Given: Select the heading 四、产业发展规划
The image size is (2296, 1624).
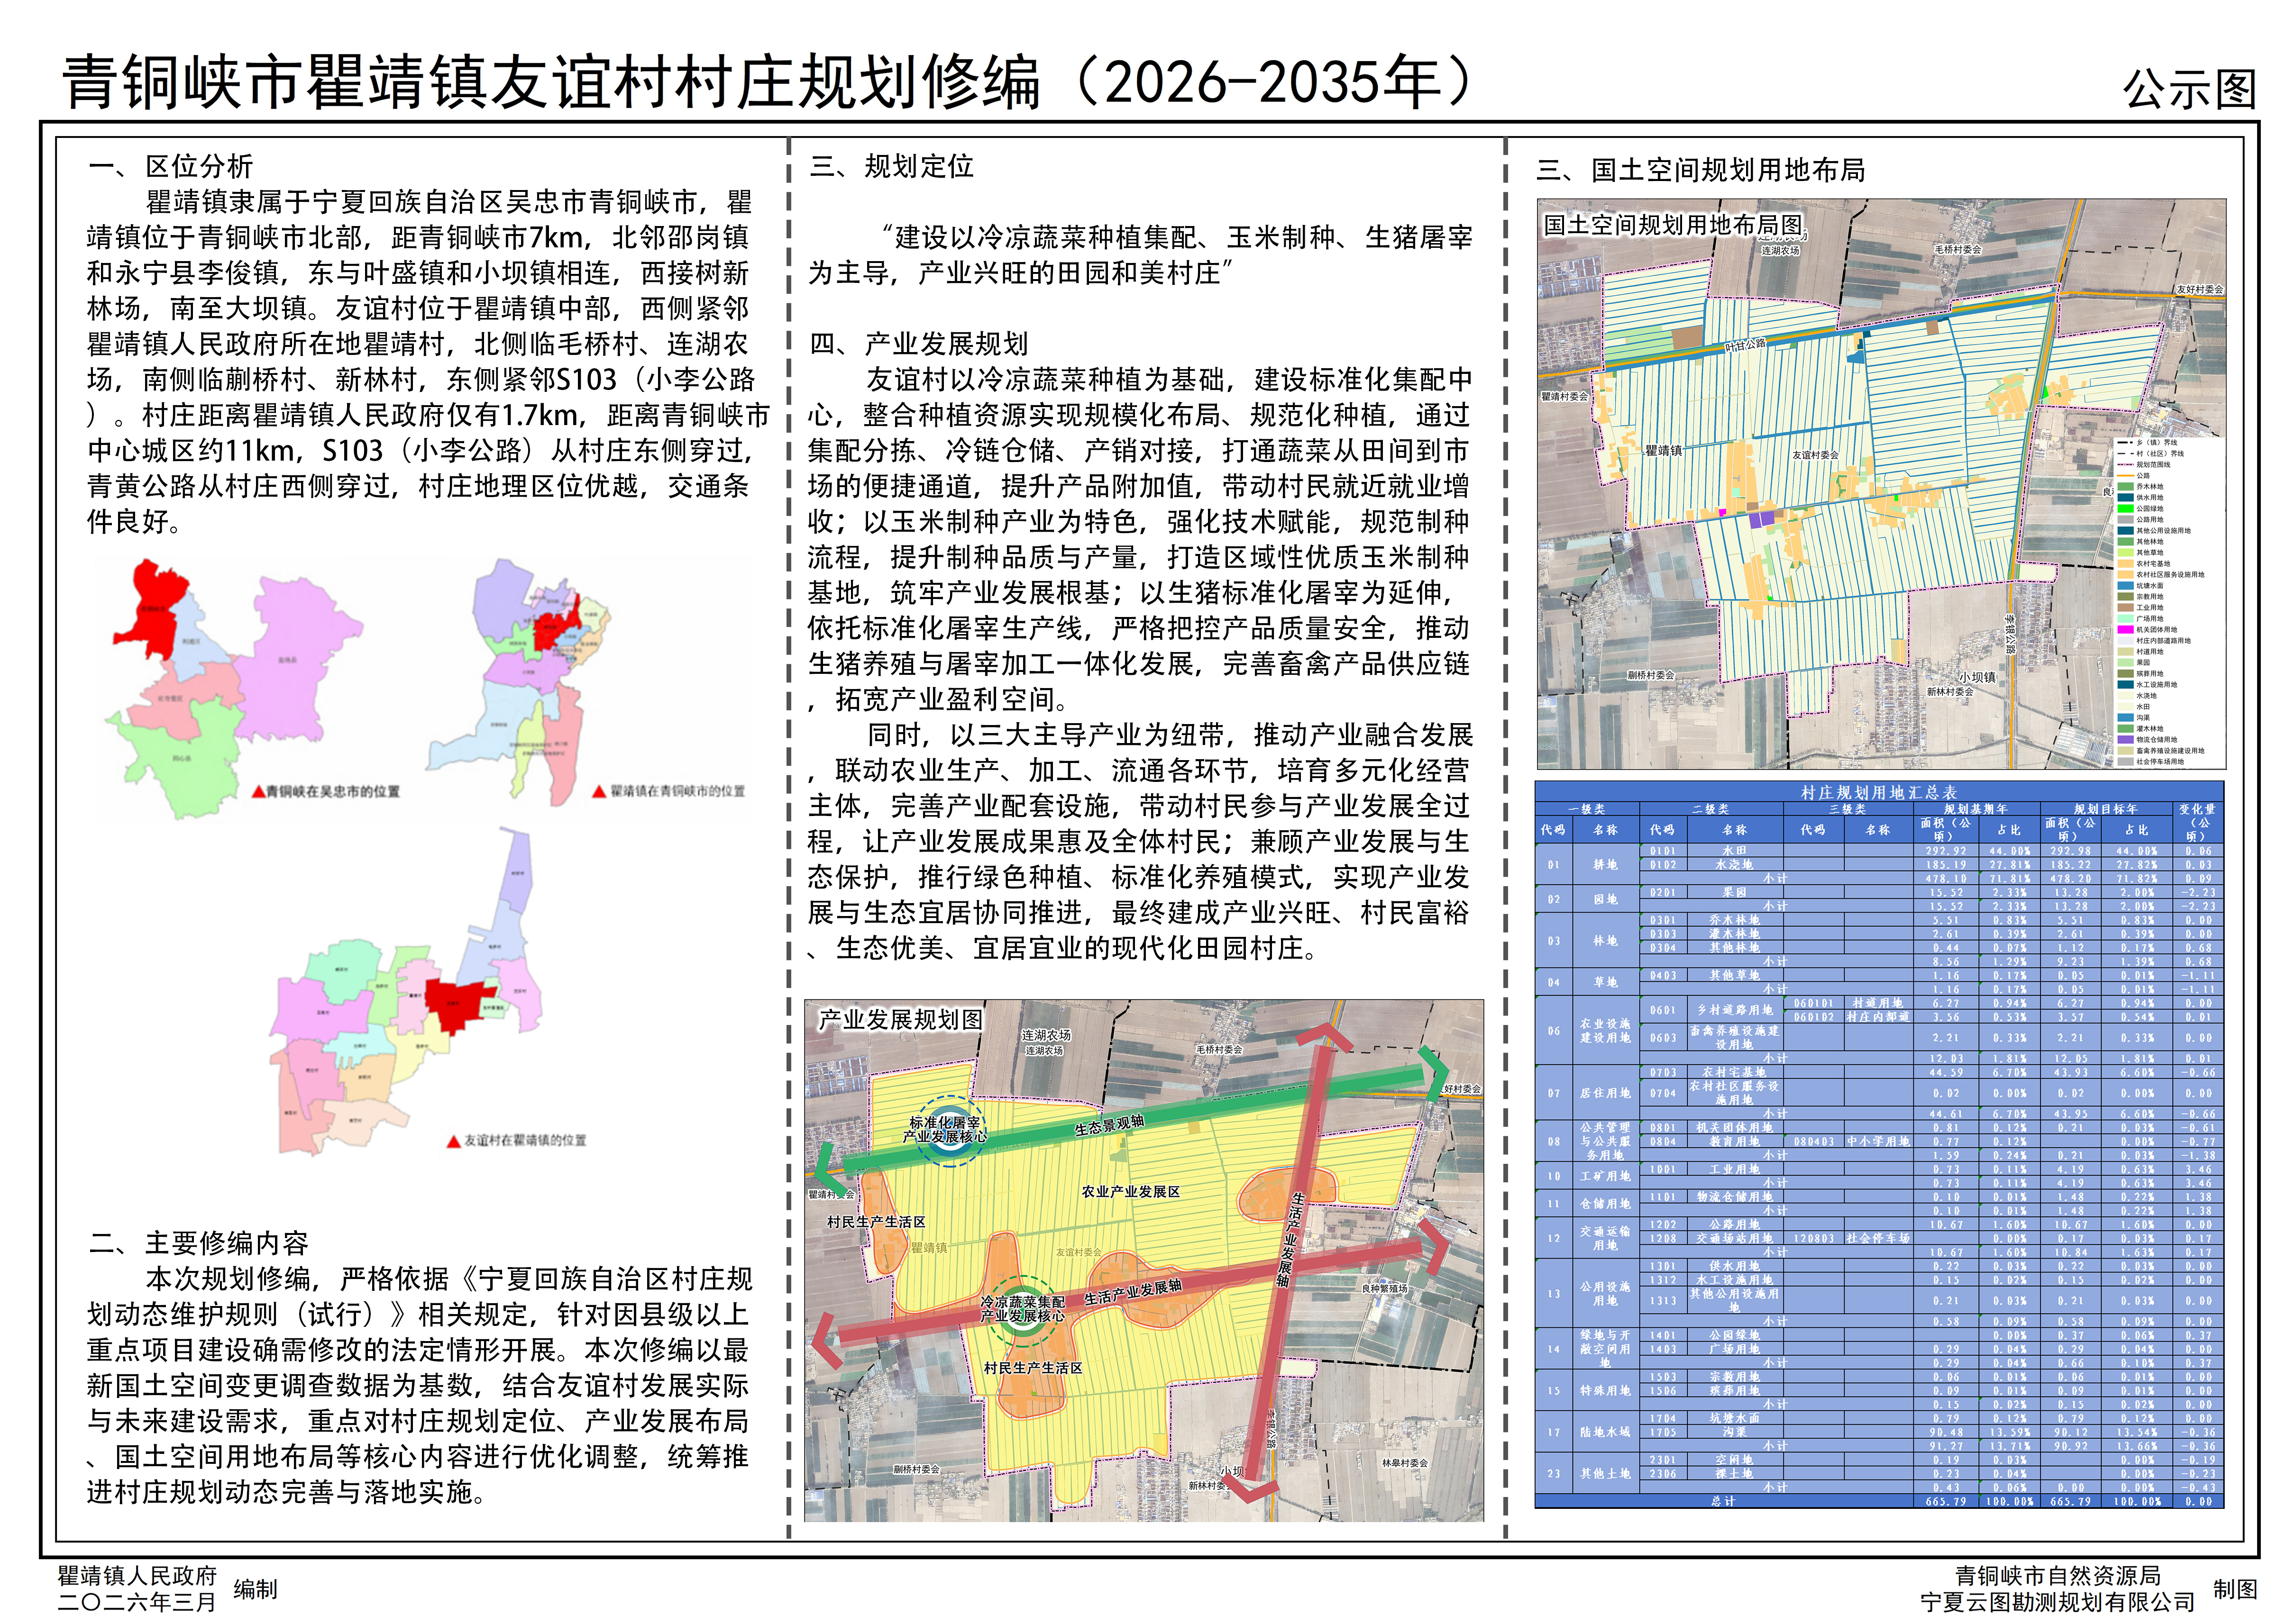Looking at the screenshot, I should coord(918,344).
